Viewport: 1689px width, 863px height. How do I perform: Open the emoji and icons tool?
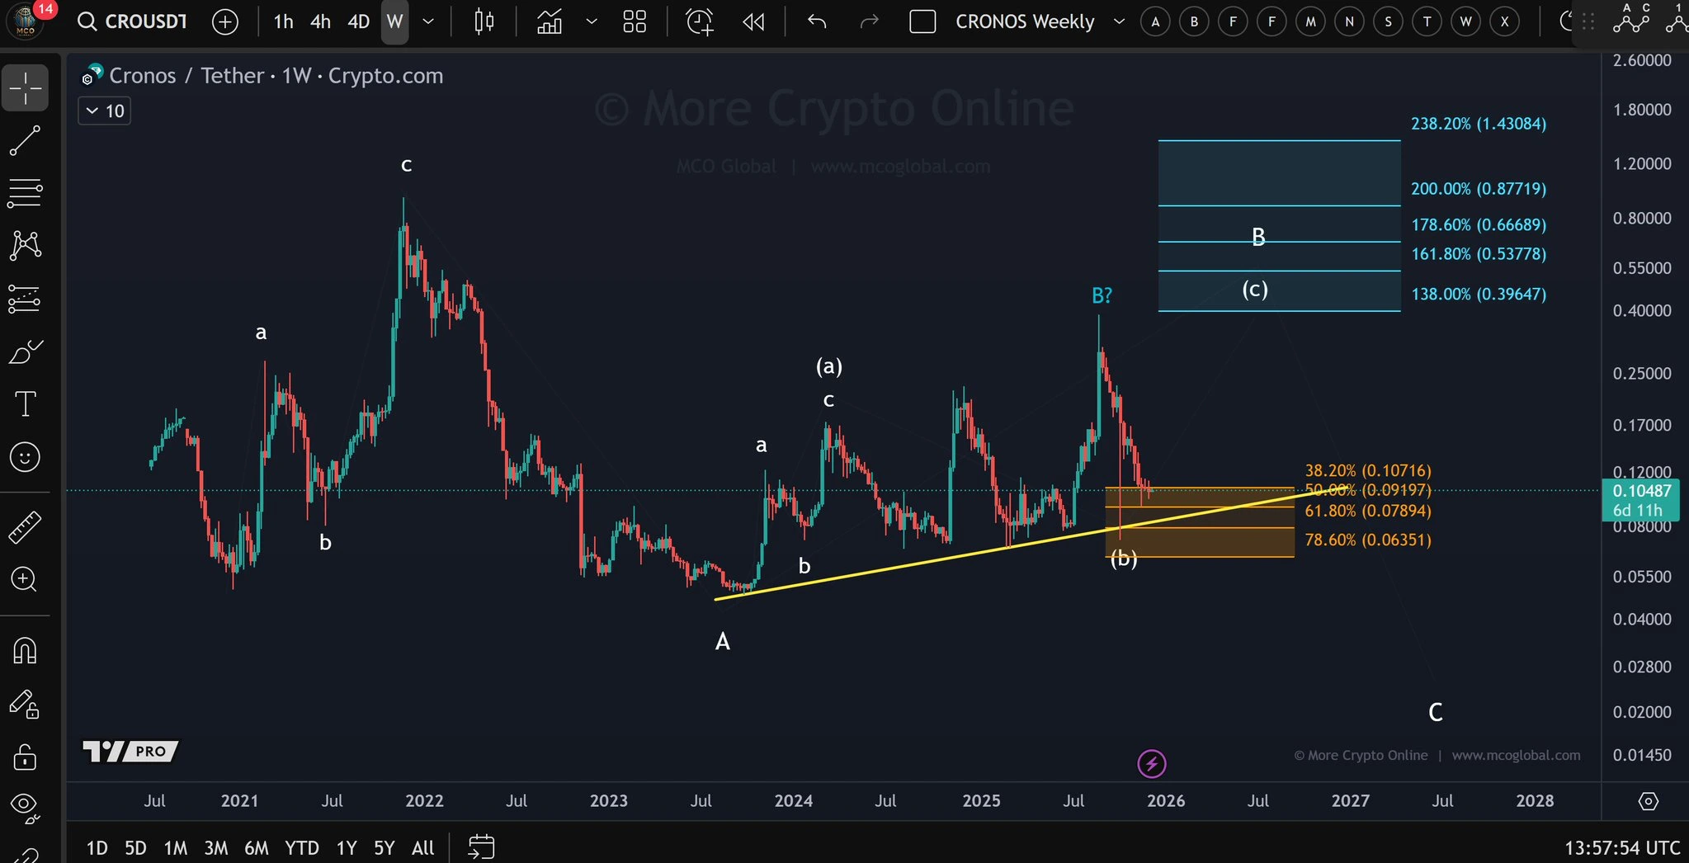tap(26, 457)
